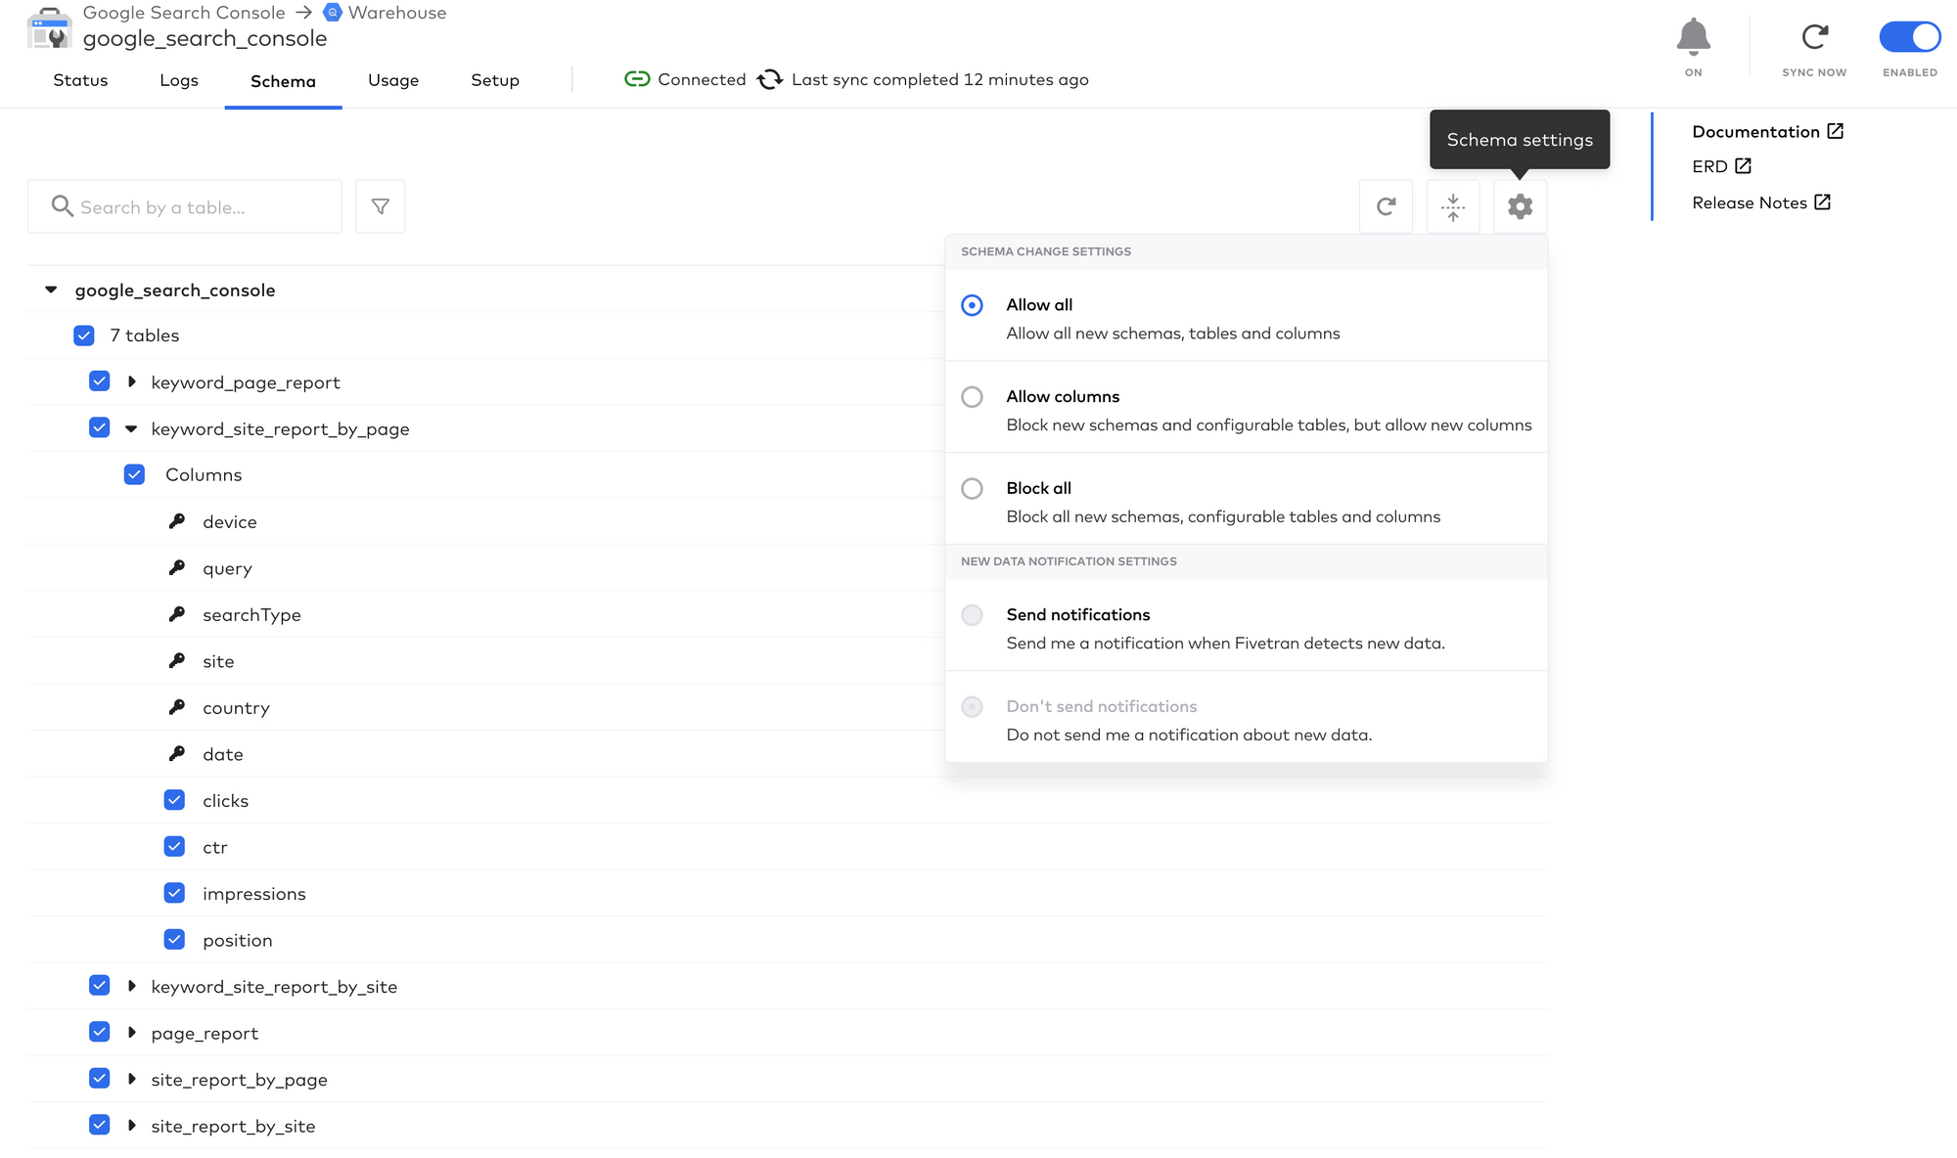Expand the page_report table
The width and height of the screenshot is (1957, 1158).
(x=132, y=1032)
